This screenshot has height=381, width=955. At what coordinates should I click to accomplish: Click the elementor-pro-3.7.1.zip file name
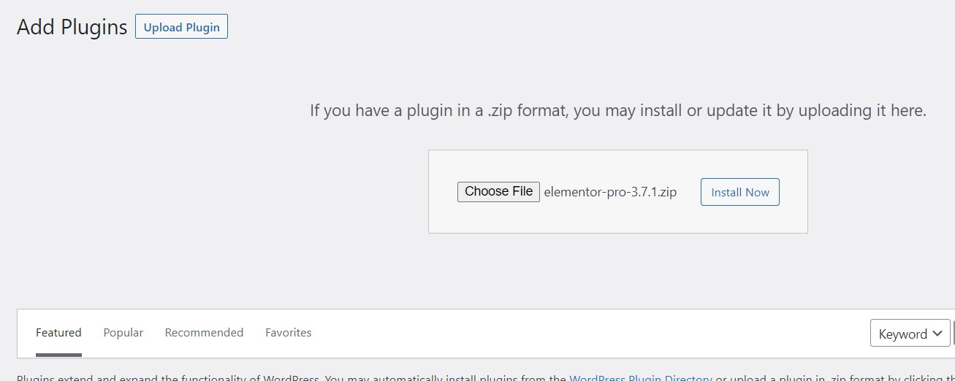[610, 192]
